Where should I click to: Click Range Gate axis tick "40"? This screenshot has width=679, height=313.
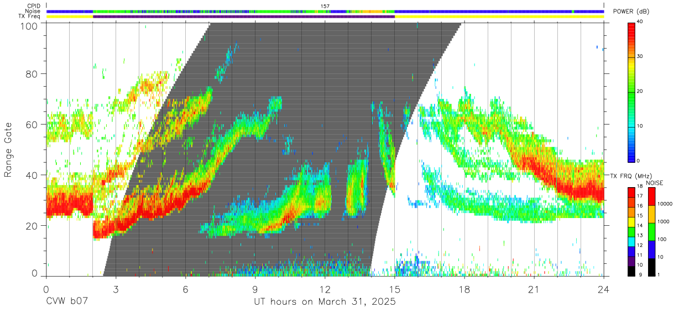32,175
